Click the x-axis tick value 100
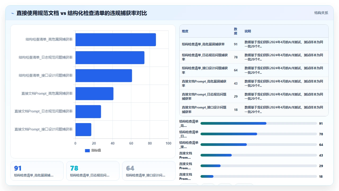The height and width of the screenshot is (191, 339). [x=168, y=144]
